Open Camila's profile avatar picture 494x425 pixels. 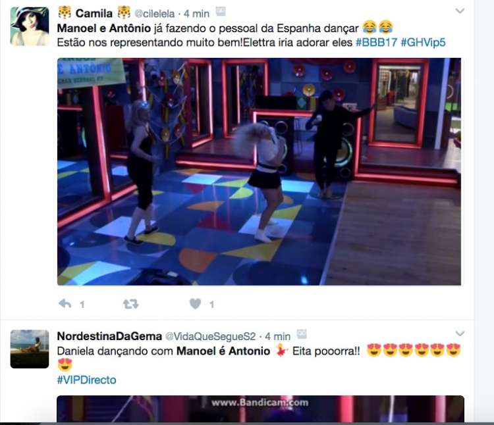click(x=30, y=26)
